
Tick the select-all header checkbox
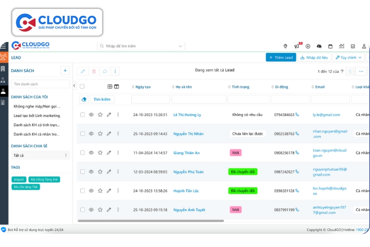coord(82,86)
